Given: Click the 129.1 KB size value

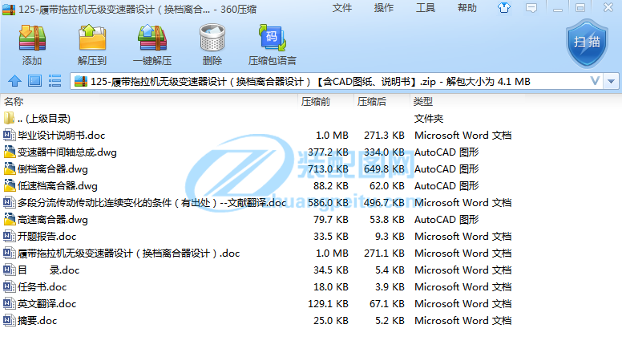Looking at the screenshot, I should (328, 304).
